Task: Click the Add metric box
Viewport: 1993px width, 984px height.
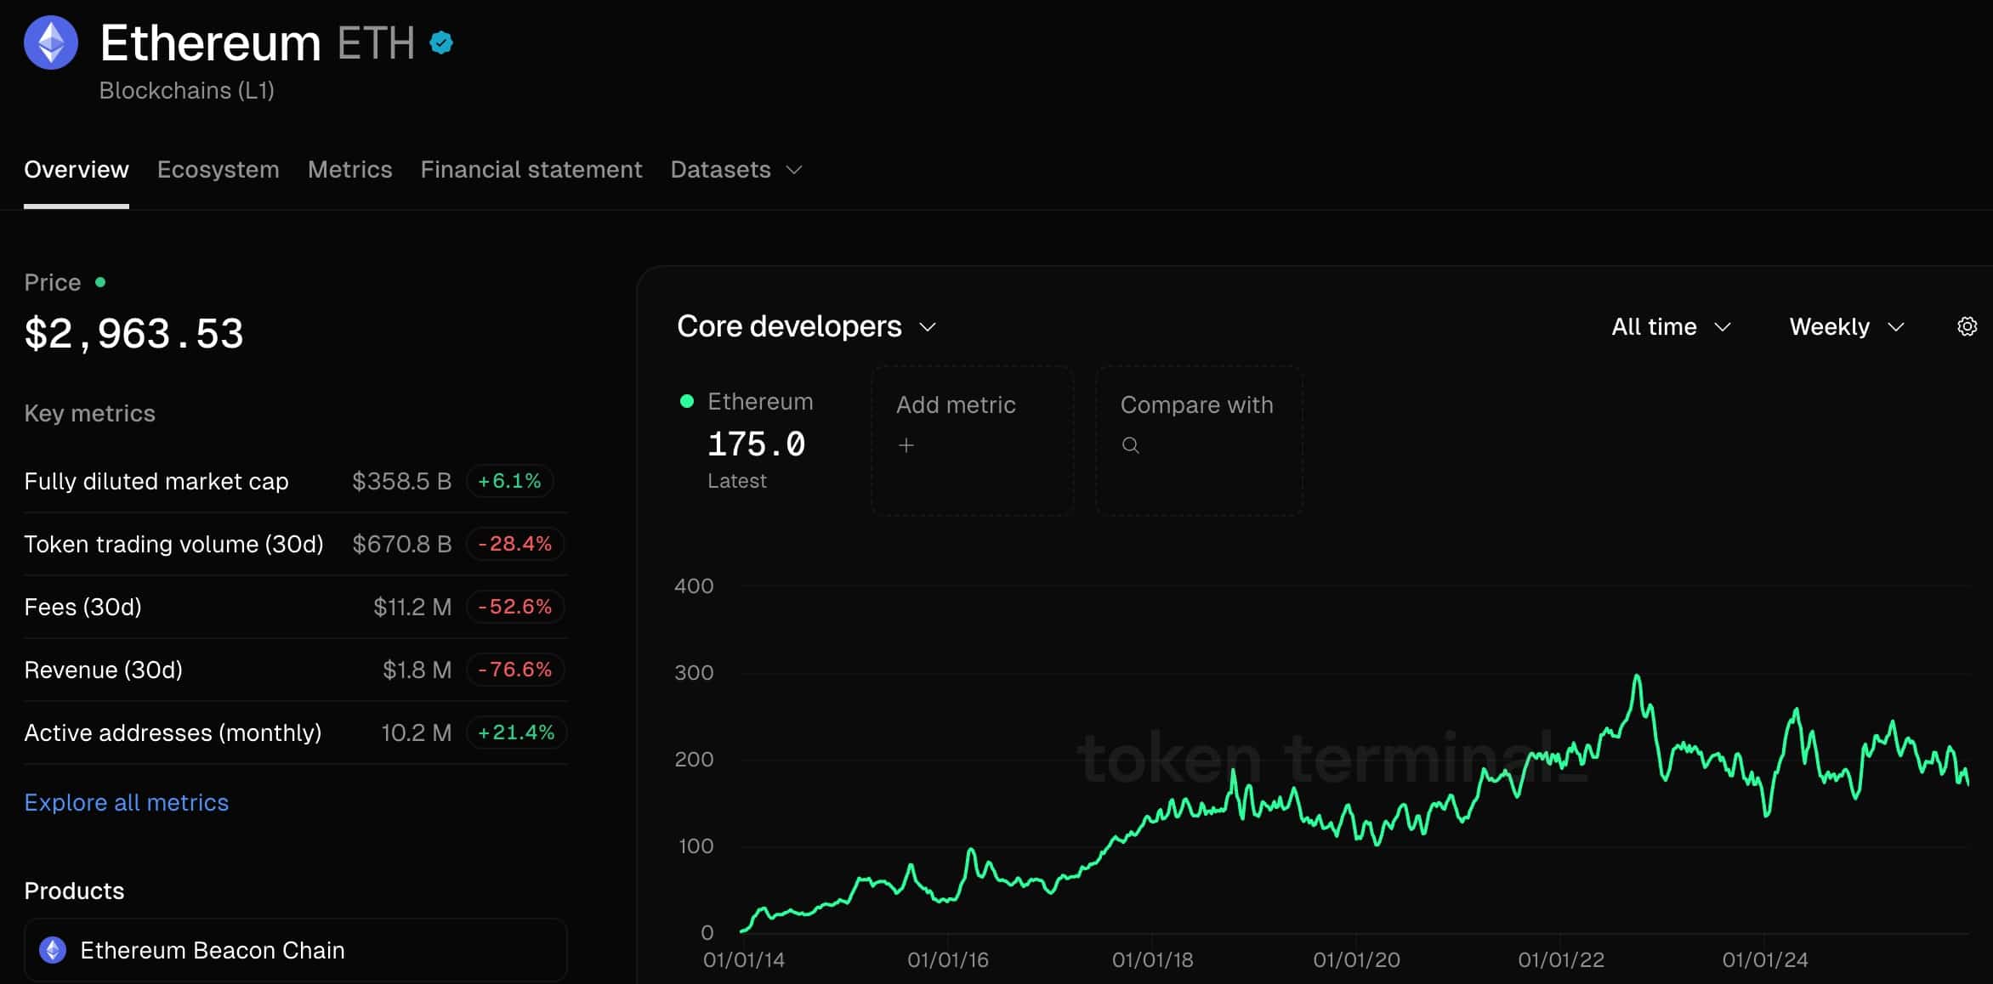Action: click(x=972, y=440)
